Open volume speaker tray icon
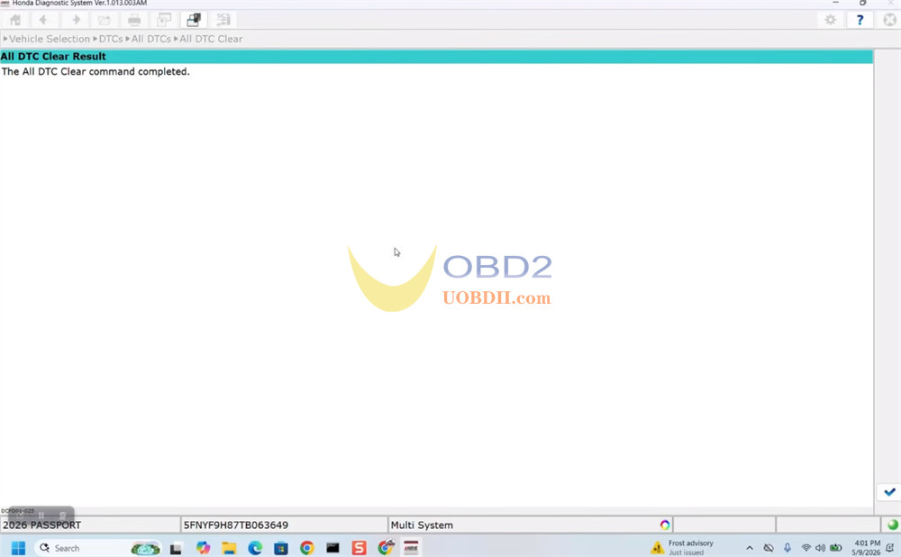The image size is (901, 557). pos(820,548)
